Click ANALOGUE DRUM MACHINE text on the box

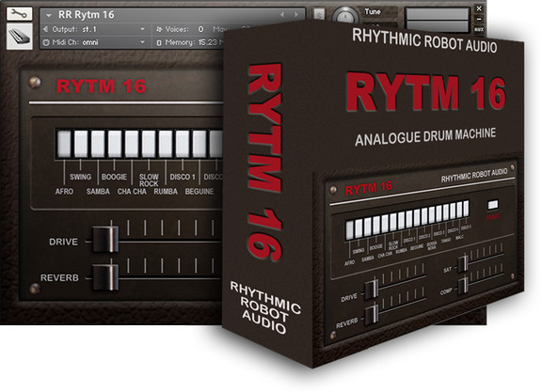[425, 136]
